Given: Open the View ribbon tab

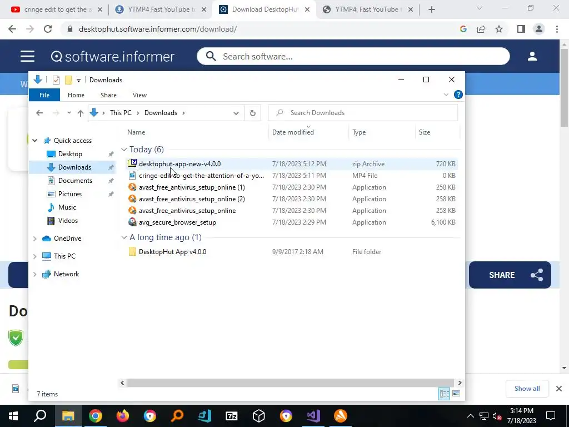Looking at the screenshot, I should tap(139, 95).
